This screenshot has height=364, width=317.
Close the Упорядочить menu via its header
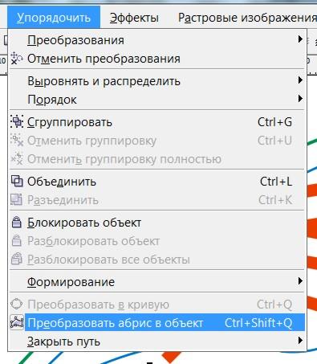pyautogui.click(x=54, y=18)
